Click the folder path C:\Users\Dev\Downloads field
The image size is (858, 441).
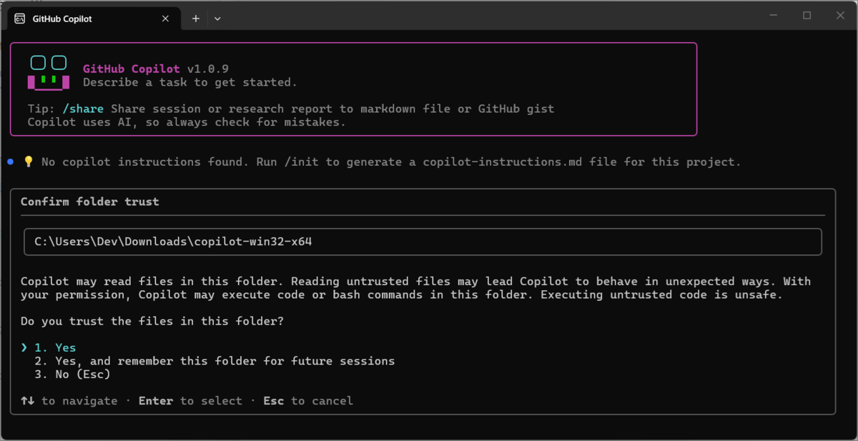point(423,242)
